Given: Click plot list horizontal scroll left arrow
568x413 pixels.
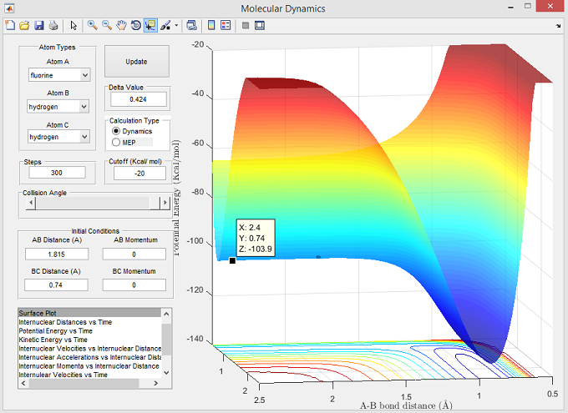Looking at the screenshot, I should click(x=23, y=383).
